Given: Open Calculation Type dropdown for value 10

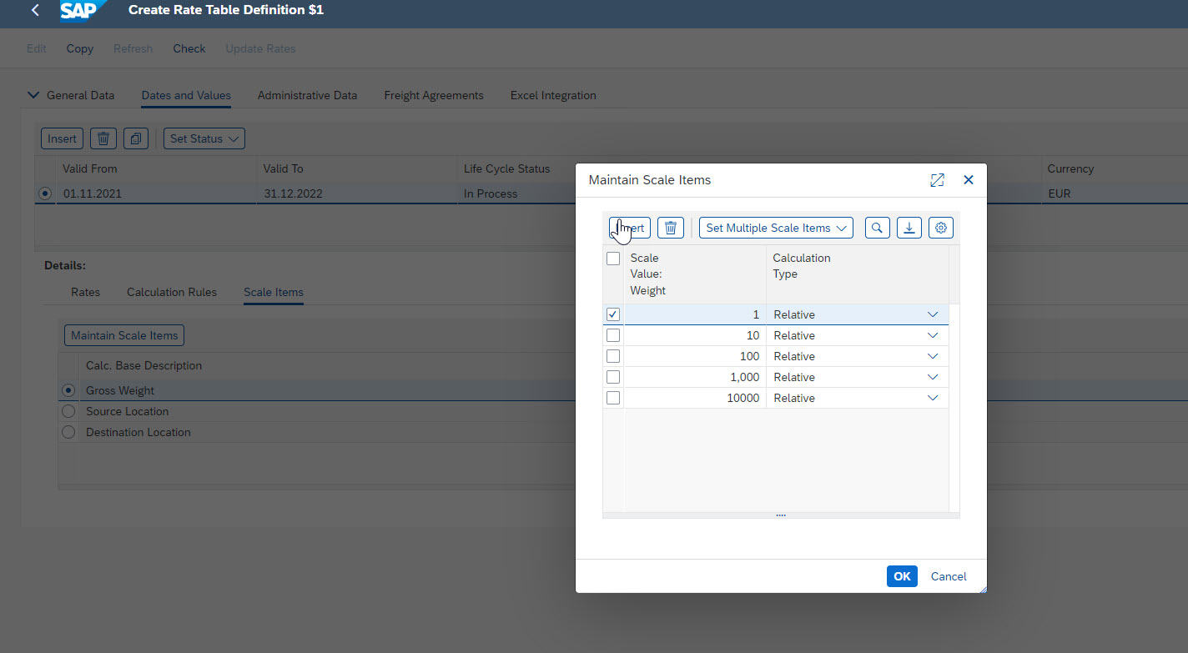Looking at the screenshot, I should tap(932, 335).
